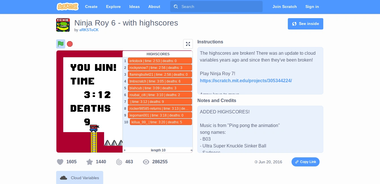380x184 pixels.
Task: Click the star favorite icon
Action: pos(90,162)
